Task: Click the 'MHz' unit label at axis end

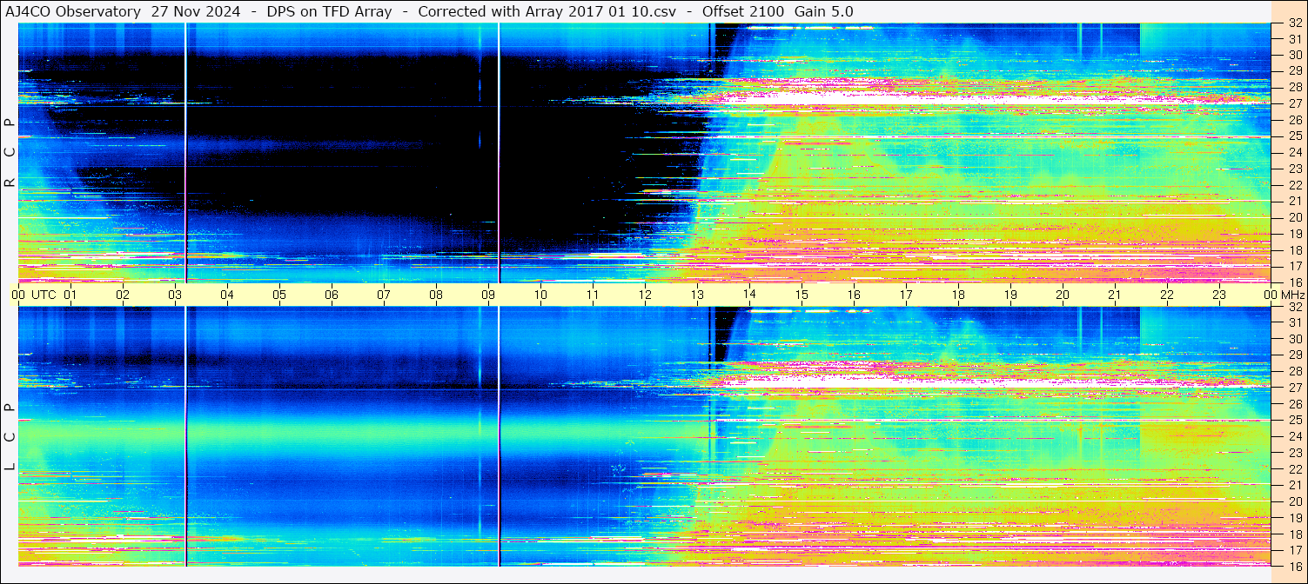Action: pos(1292,295)
